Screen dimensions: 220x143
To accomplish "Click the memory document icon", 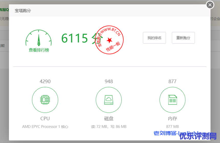I will click(172, 100).
